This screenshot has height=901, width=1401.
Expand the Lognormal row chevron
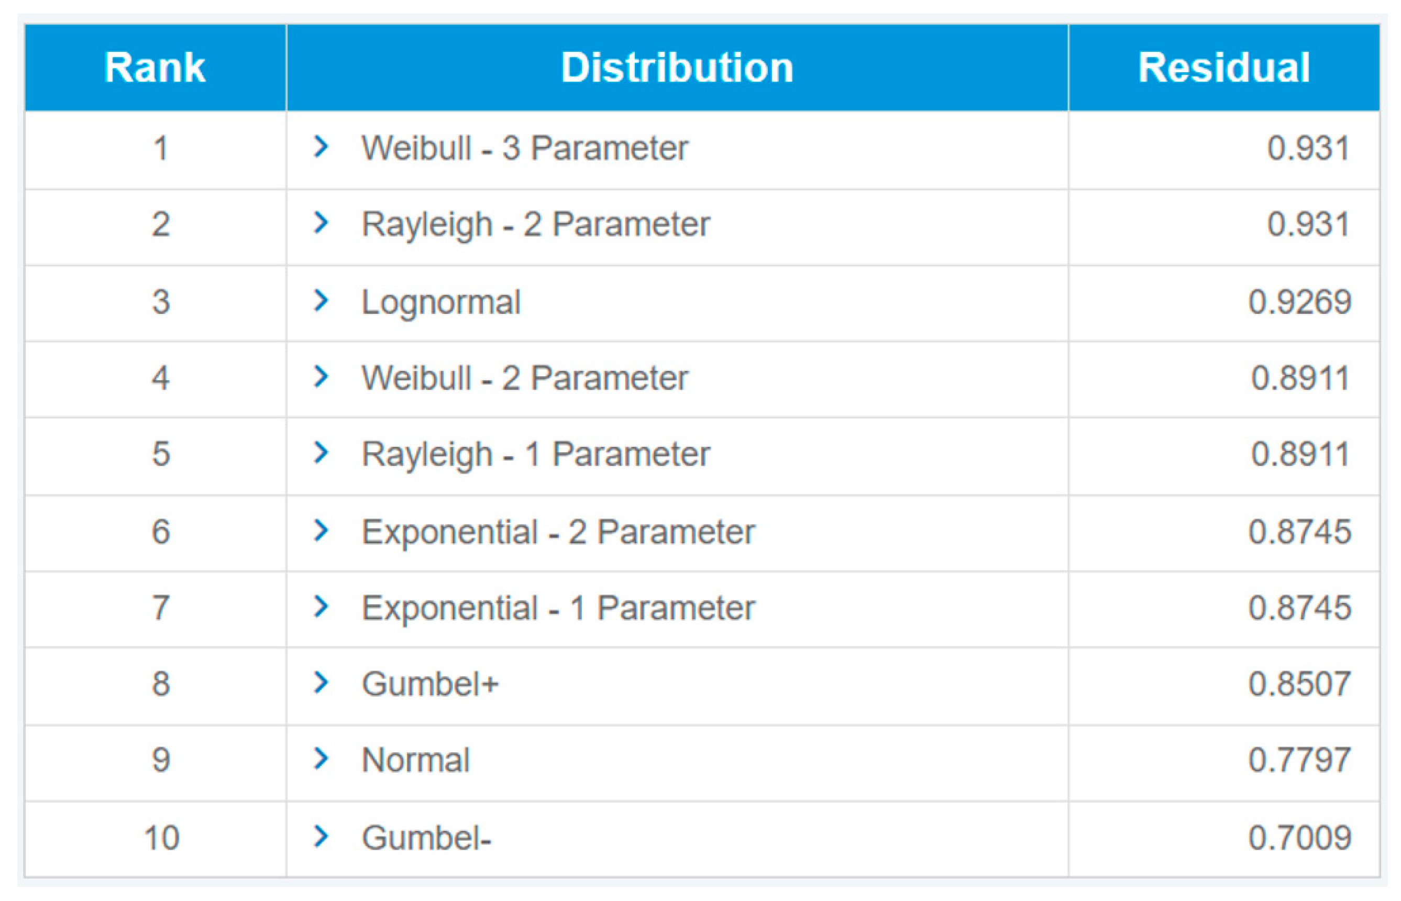click(x=321, y=301)
